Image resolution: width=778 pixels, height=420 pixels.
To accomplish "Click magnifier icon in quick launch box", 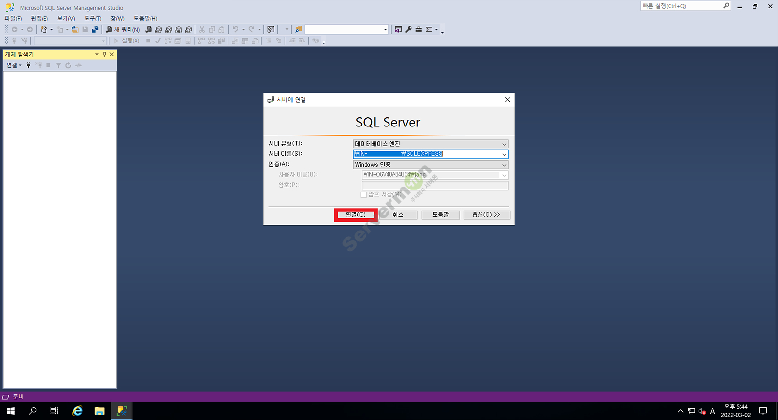I will [x=726, y=6].
